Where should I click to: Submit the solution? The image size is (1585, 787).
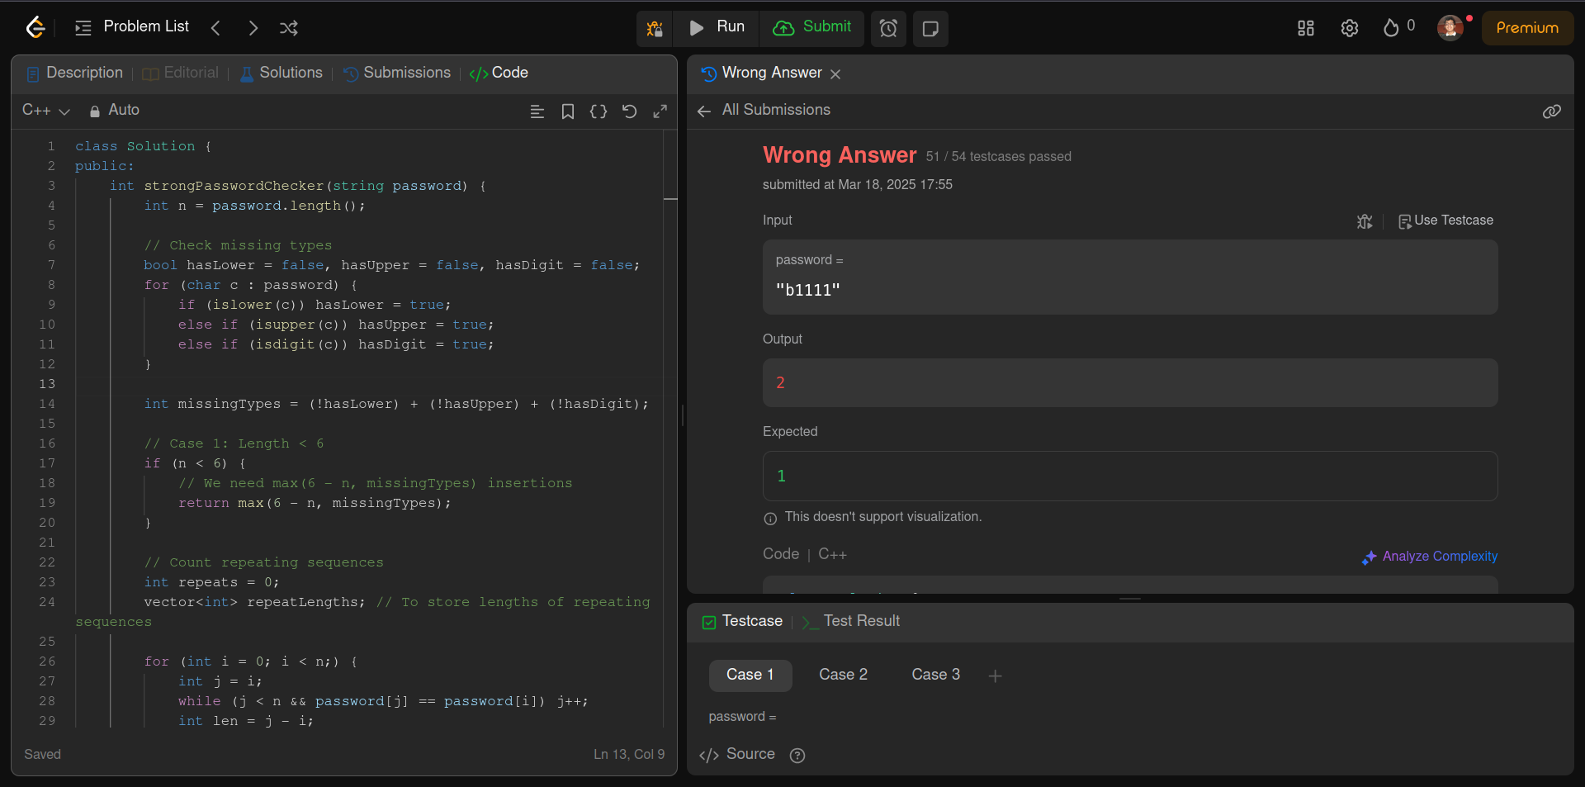click(811, 27)
